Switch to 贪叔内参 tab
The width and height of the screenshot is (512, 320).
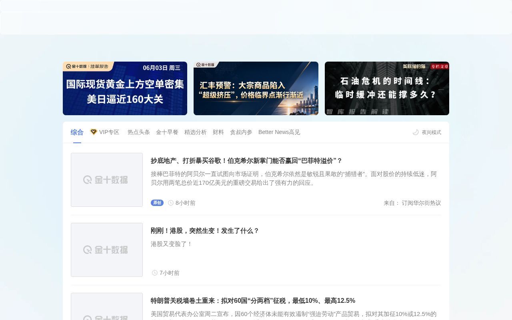[x=241, y=132]
